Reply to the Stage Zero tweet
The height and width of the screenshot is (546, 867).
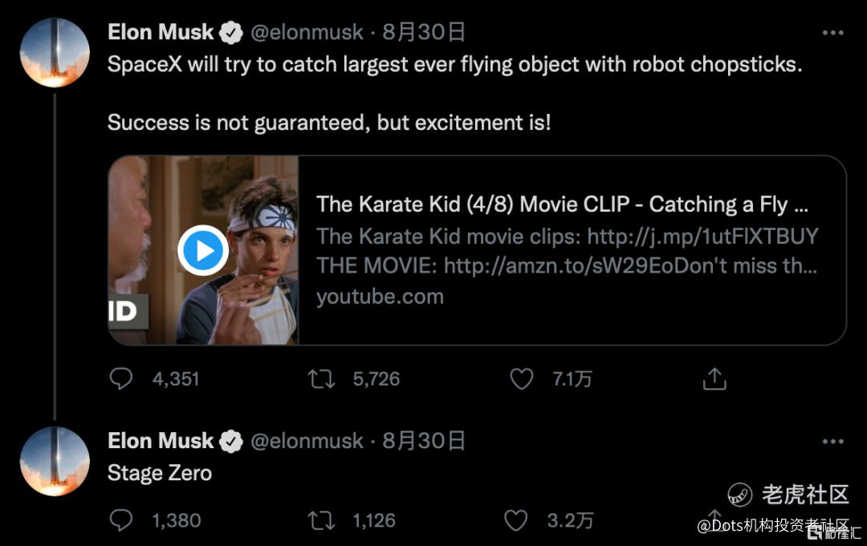click(x=120, y=520)
